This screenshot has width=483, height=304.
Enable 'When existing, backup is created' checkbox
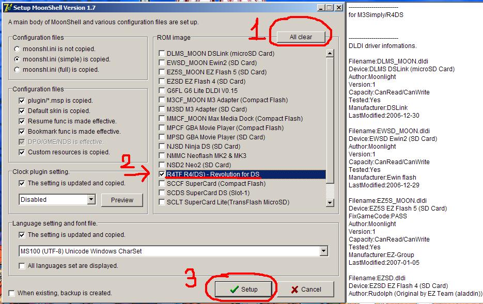click(x=12, y=293)
